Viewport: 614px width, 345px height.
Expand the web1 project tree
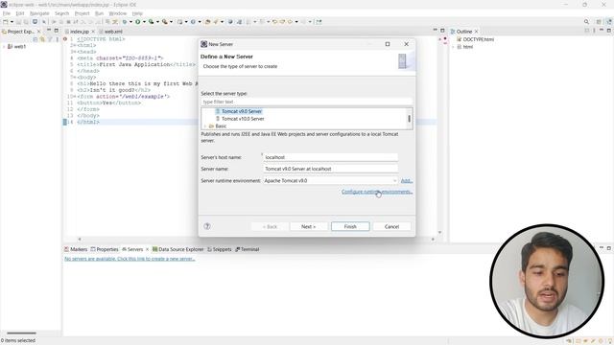coord(4,46)
